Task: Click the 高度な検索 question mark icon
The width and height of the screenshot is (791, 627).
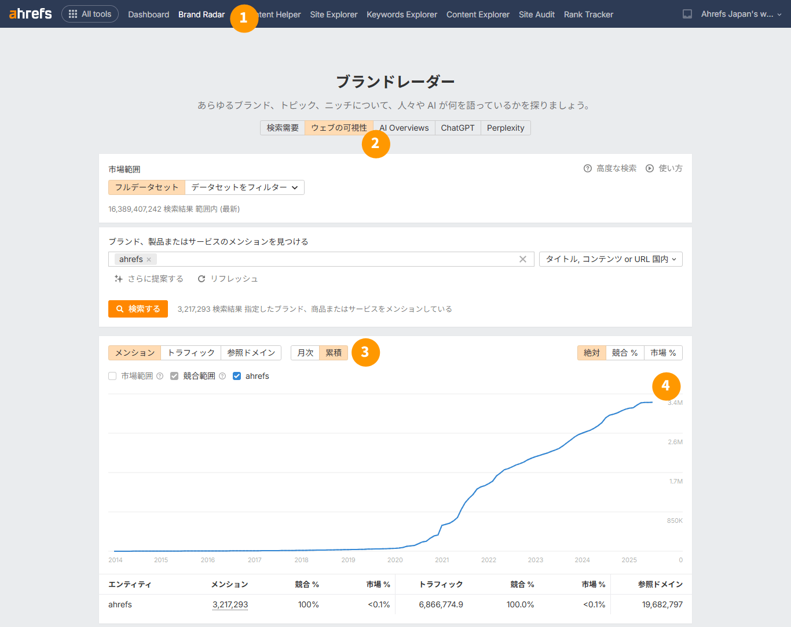Action: (x=587, y=168)
